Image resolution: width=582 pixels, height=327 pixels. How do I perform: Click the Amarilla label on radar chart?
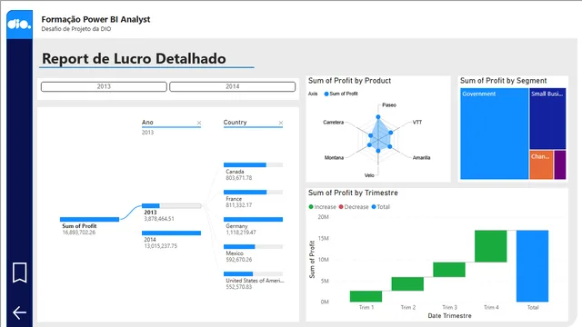tap(421, 157)
